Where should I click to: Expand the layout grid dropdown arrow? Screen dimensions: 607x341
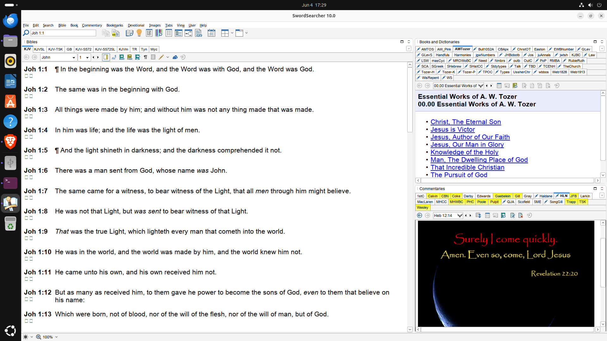(232, 33)
